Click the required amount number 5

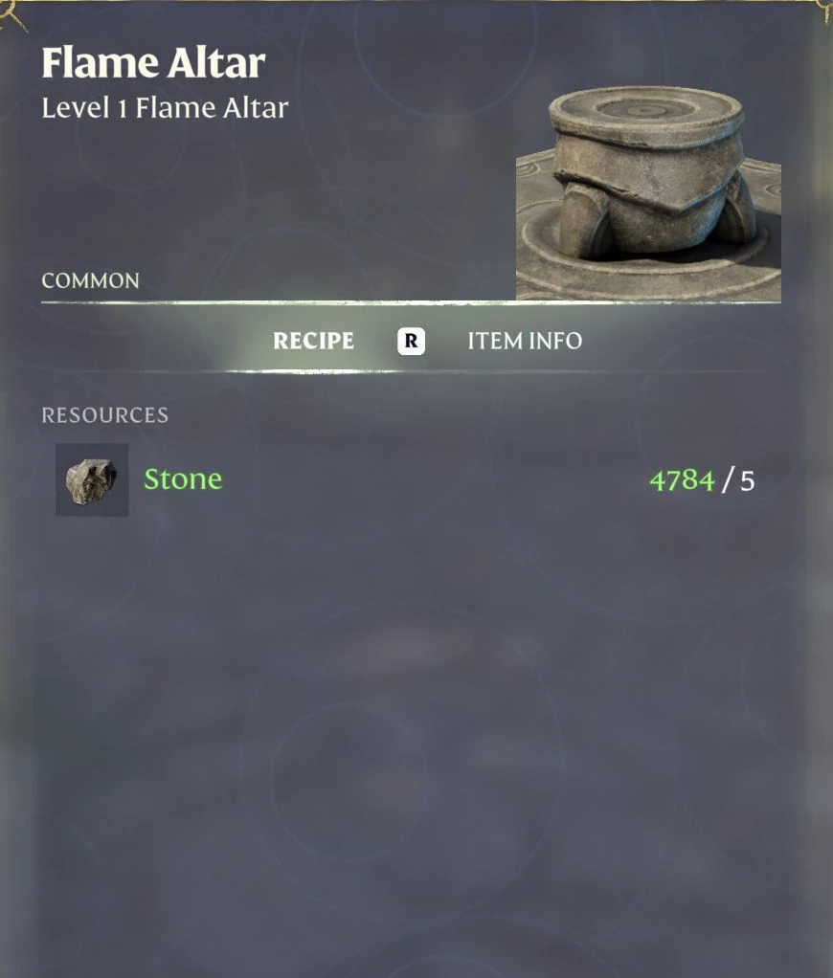(x=748, y=481)
